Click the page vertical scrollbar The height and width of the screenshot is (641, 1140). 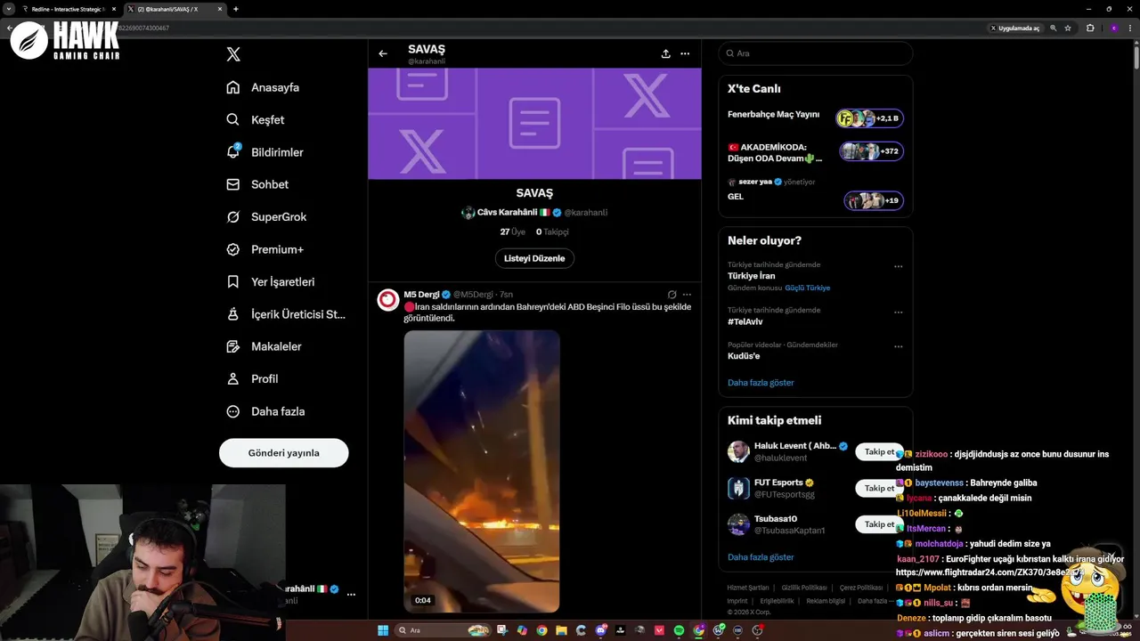(1136, 58)
